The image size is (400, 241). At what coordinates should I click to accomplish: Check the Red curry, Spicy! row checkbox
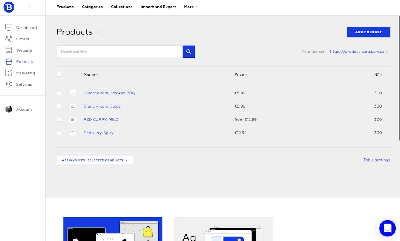(x=59, y=133)
